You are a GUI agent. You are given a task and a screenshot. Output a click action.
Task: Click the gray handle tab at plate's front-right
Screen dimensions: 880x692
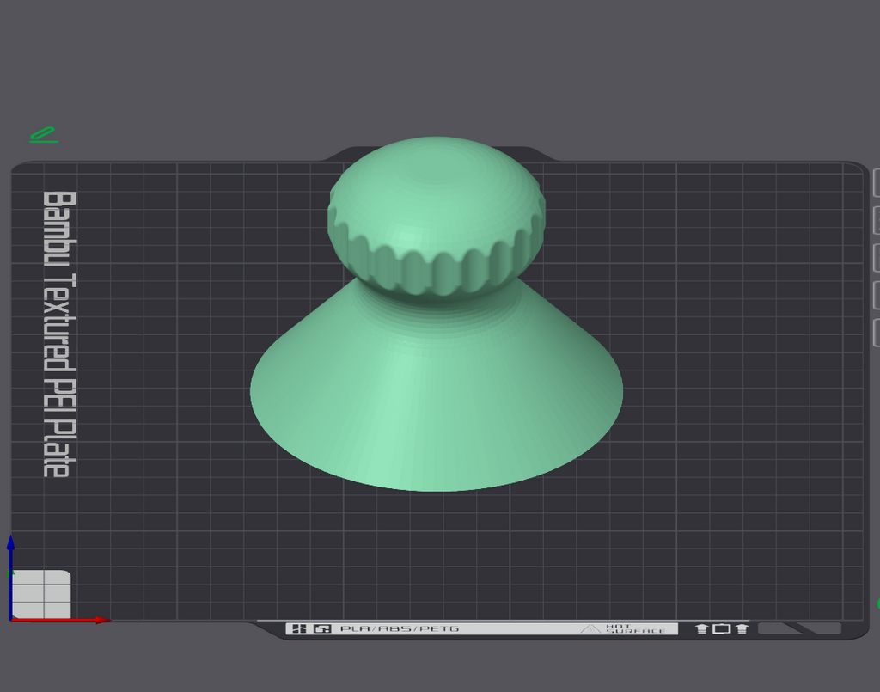[799, 628]
